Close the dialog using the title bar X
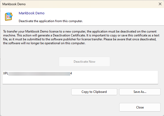Viewport: 164px width, 116px height. click(x=160, y=4)
